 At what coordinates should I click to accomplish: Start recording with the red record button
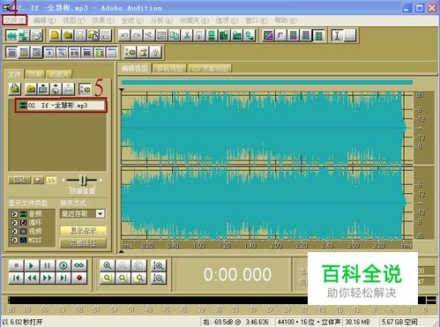pos(78,278)
